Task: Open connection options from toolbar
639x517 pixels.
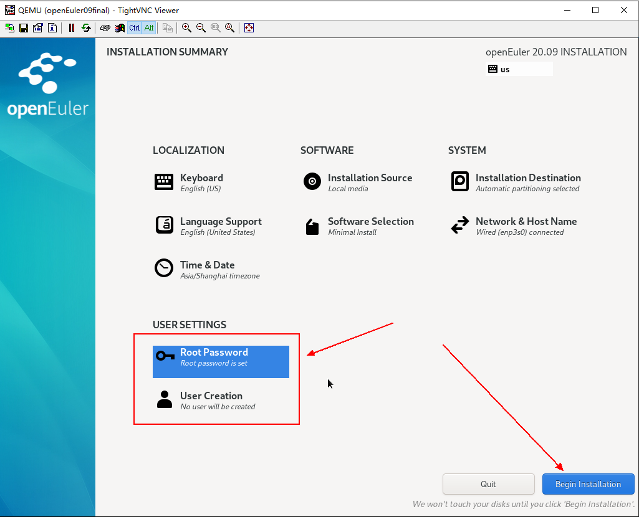Action: coord(37,28)
